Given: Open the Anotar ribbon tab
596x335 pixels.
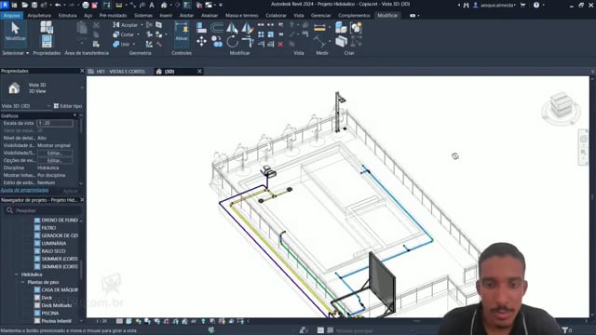Looking at the screenshot, I should (x=186, y=16).
